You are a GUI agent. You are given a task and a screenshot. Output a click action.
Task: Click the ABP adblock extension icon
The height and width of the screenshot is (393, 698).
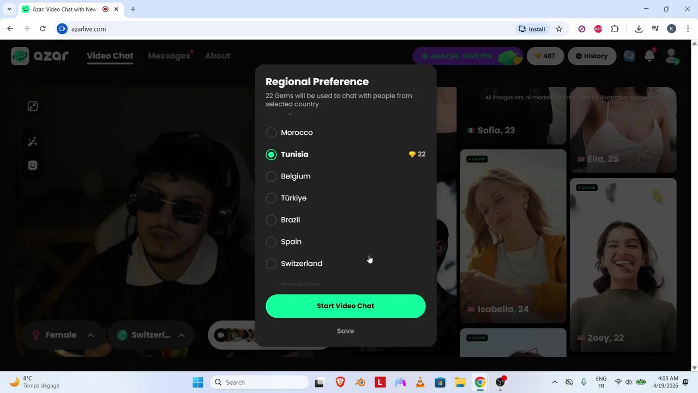[x=598, y=29]
